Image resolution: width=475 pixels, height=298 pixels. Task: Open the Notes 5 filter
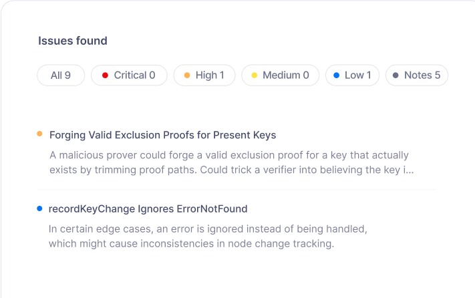[x=417, y=75]
